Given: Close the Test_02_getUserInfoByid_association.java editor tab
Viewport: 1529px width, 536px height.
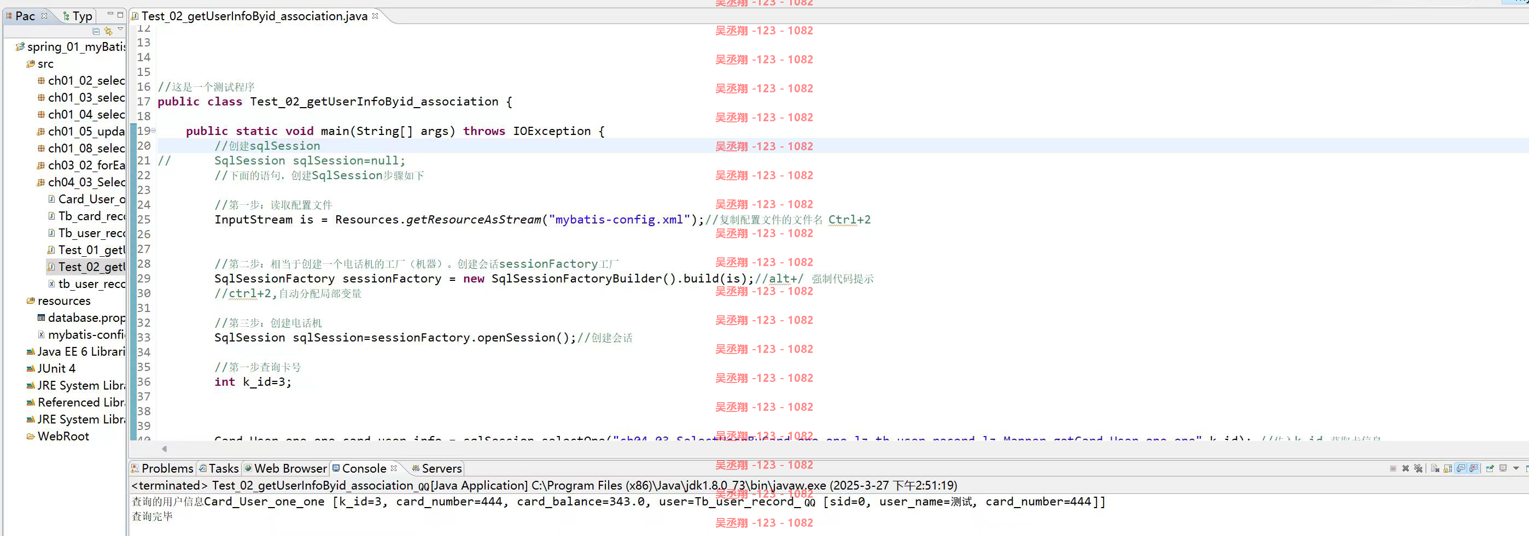Looking at the screenshot, I should pos(375,16).
